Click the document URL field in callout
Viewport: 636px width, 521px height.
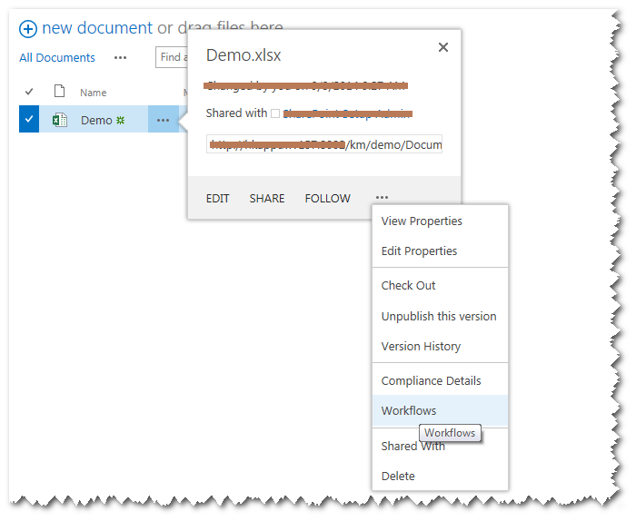click(324, 144)
